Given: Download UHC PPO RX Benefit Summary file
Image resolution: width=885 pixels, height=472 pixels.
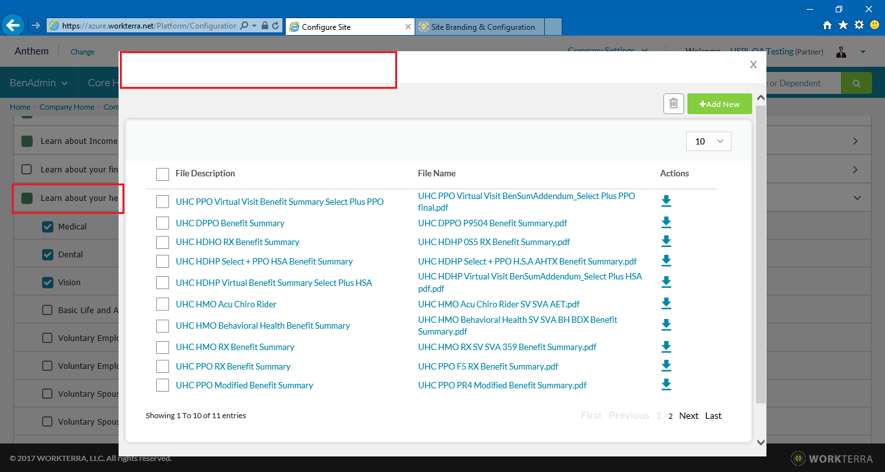Looking at the screenshot, I should coord(666,366).
